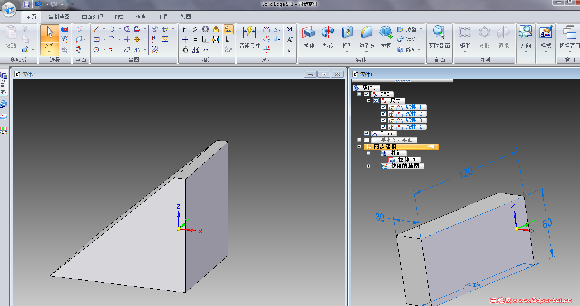Uncheck the 线性 1 dimension checkbox
580x306 pixels.
tap(384, 107)
